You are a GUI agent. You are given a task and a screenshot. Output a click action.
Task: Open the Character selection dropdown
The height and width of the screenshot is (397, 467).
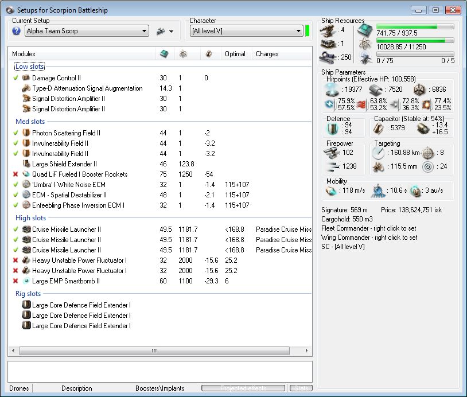pyautogui.click(x=299, y=31)
